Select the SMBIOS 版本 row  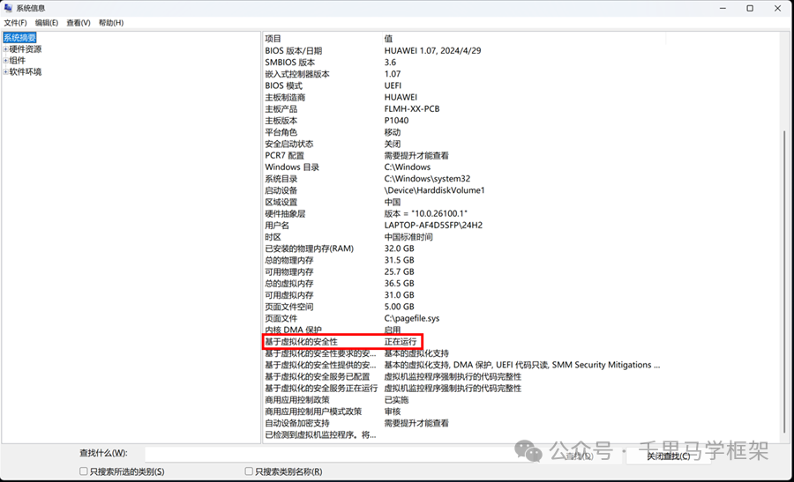tap(464, 63)
